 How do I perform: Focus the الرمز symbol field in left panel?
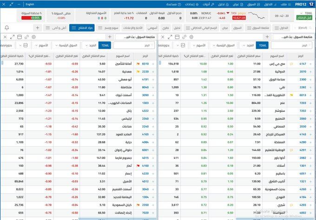[134, 45]
